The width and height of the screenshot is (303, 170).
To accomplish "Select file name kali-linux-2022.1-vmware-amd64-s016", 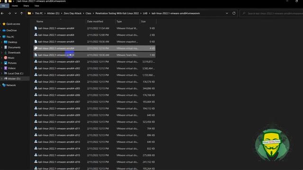I will pos(59,162).
